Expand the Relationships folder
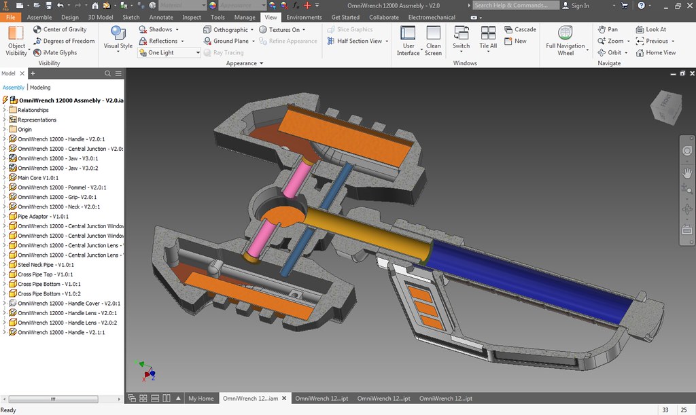Viewport: 696px width, 415px height. [x=5, y=110]
